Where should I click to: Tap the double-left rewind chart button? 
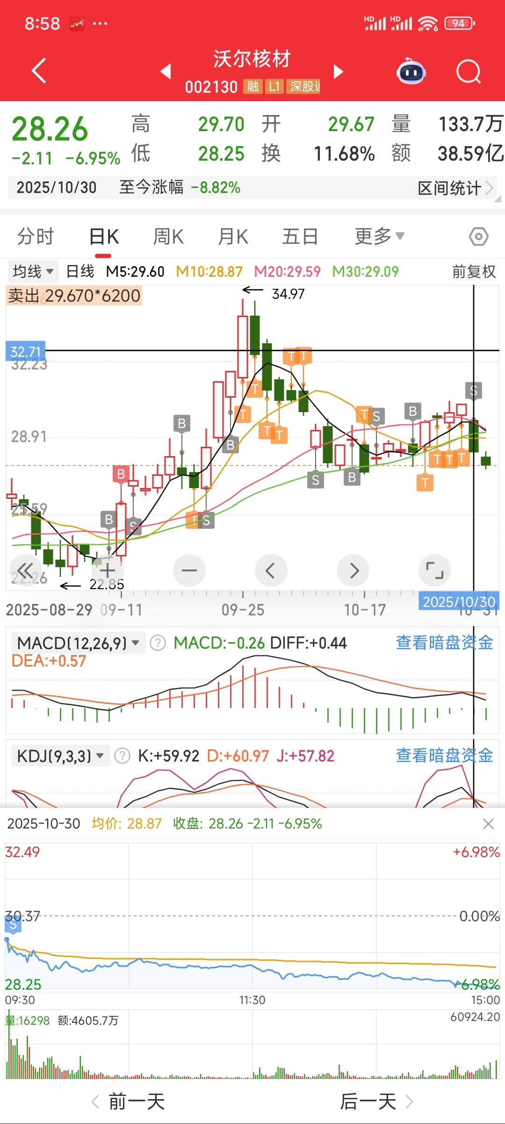25,570
